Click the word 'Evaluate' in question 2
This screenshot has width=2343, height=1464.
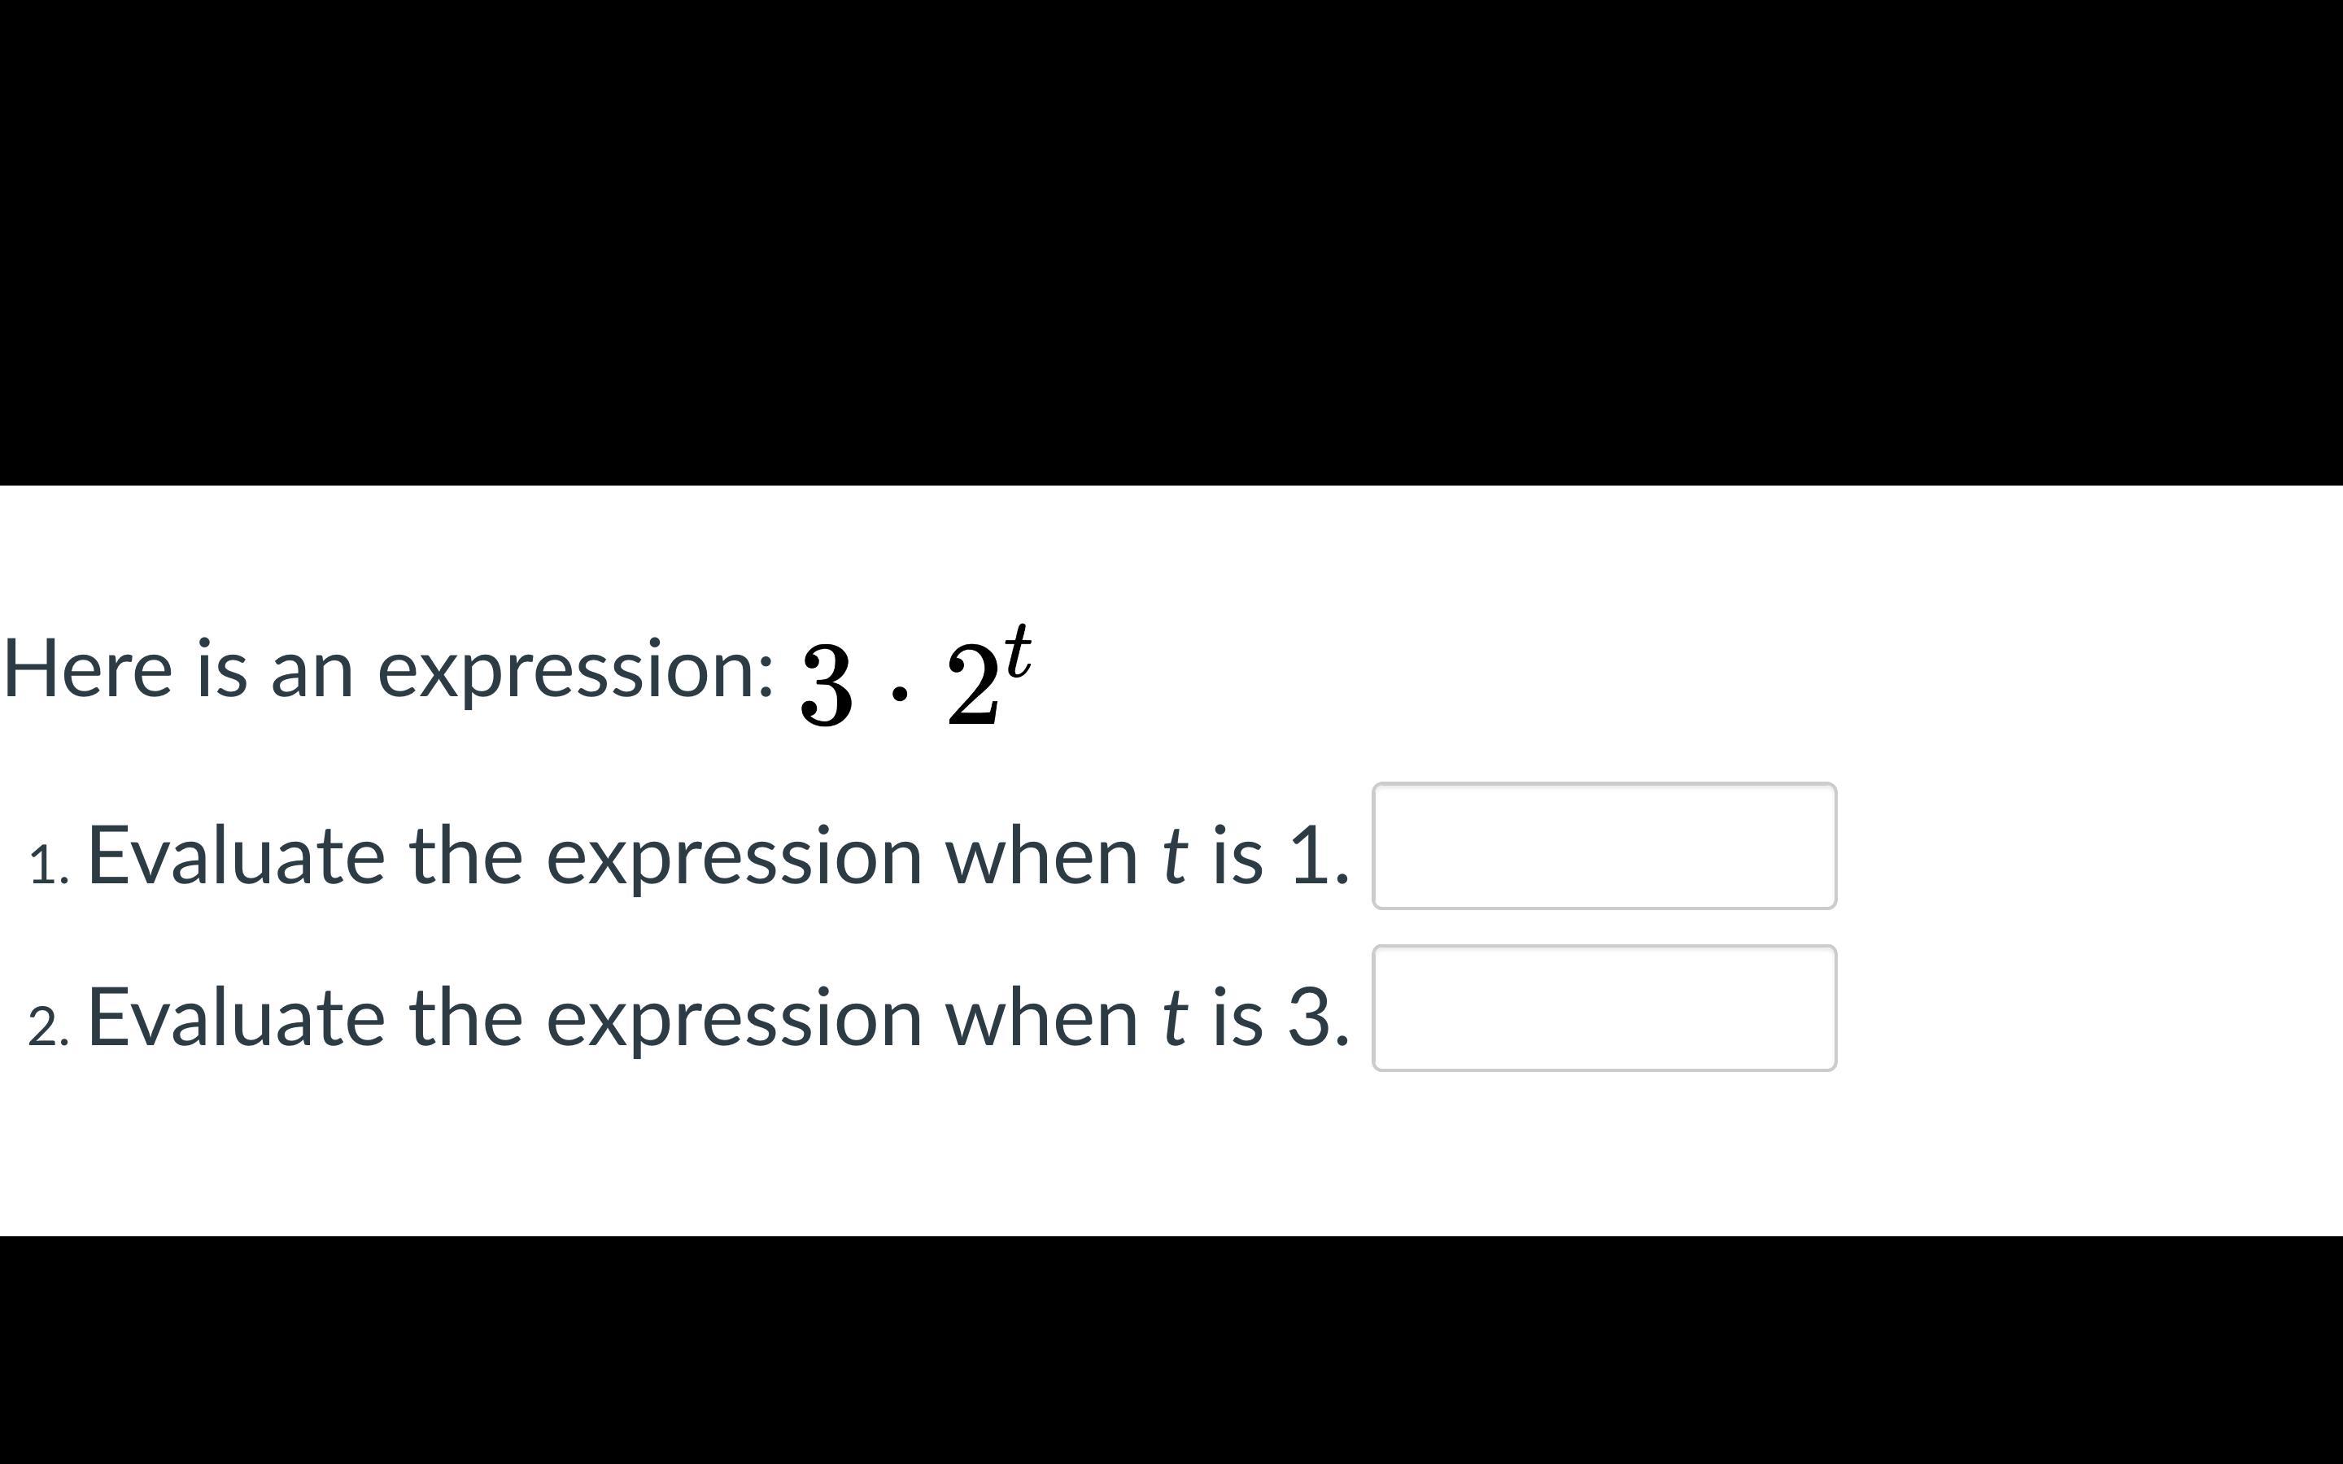pos(236,1017)
